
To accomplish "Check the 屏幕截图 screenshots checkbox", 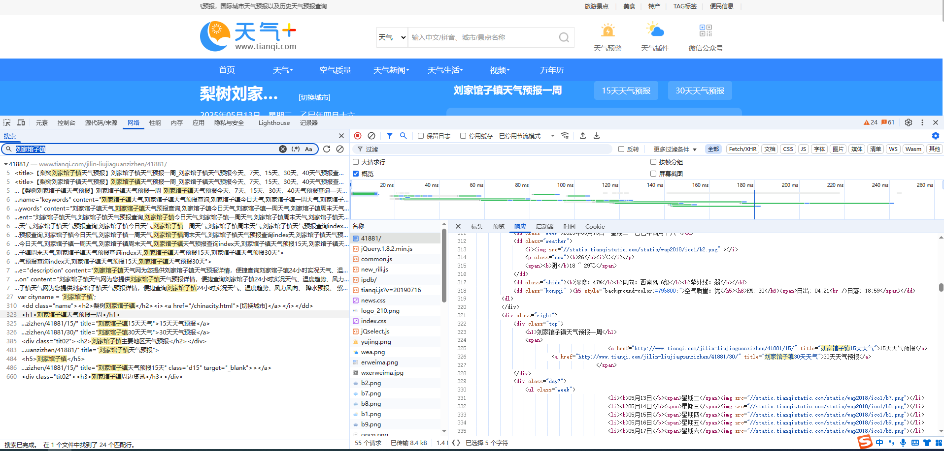I will click(x=653, y=174).
